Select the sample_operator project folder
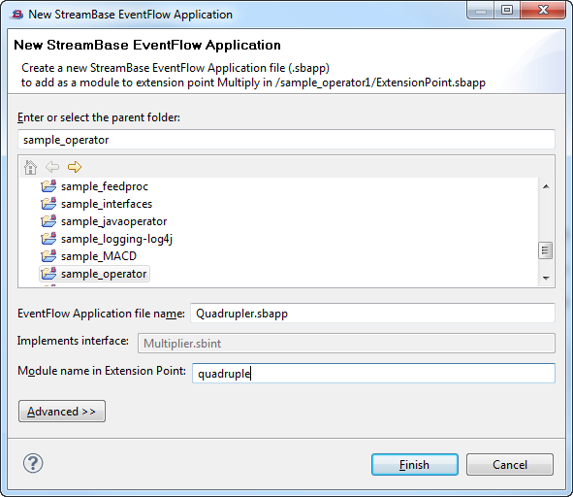The width and height of the screenshot is (573, 497). [x=94, y=274]
